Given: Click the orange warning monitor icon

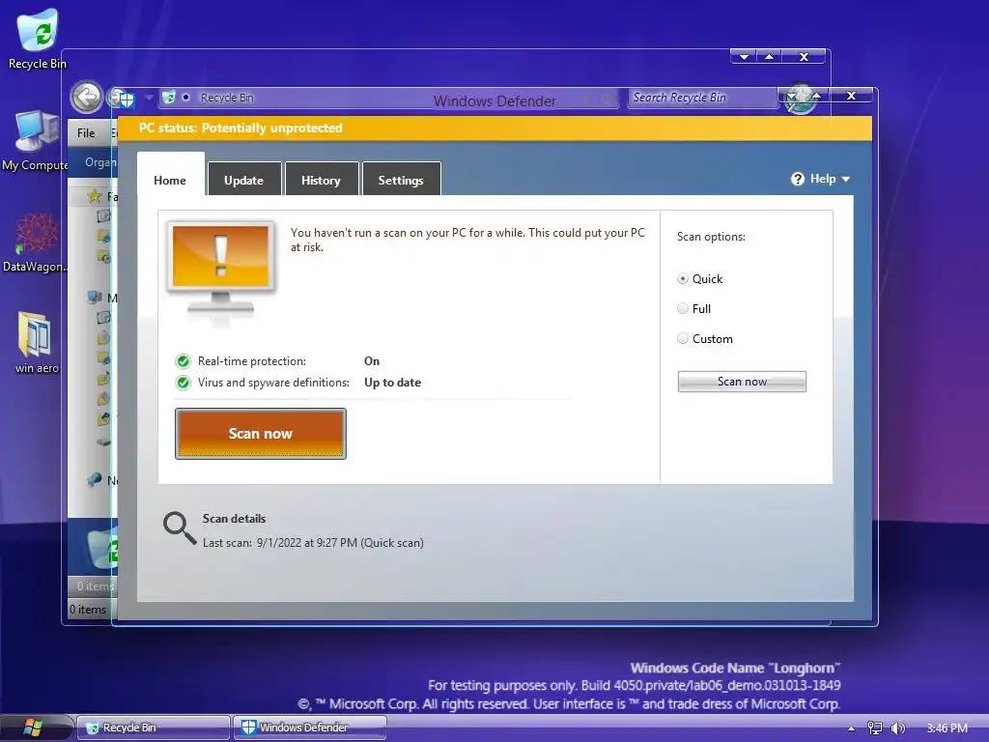Looking at the screenshot, I should 221,270.
